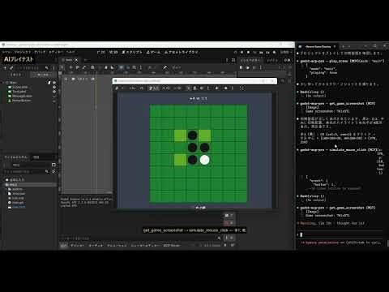
Task: Open the Debug menu in Godot
Action: 40,52
